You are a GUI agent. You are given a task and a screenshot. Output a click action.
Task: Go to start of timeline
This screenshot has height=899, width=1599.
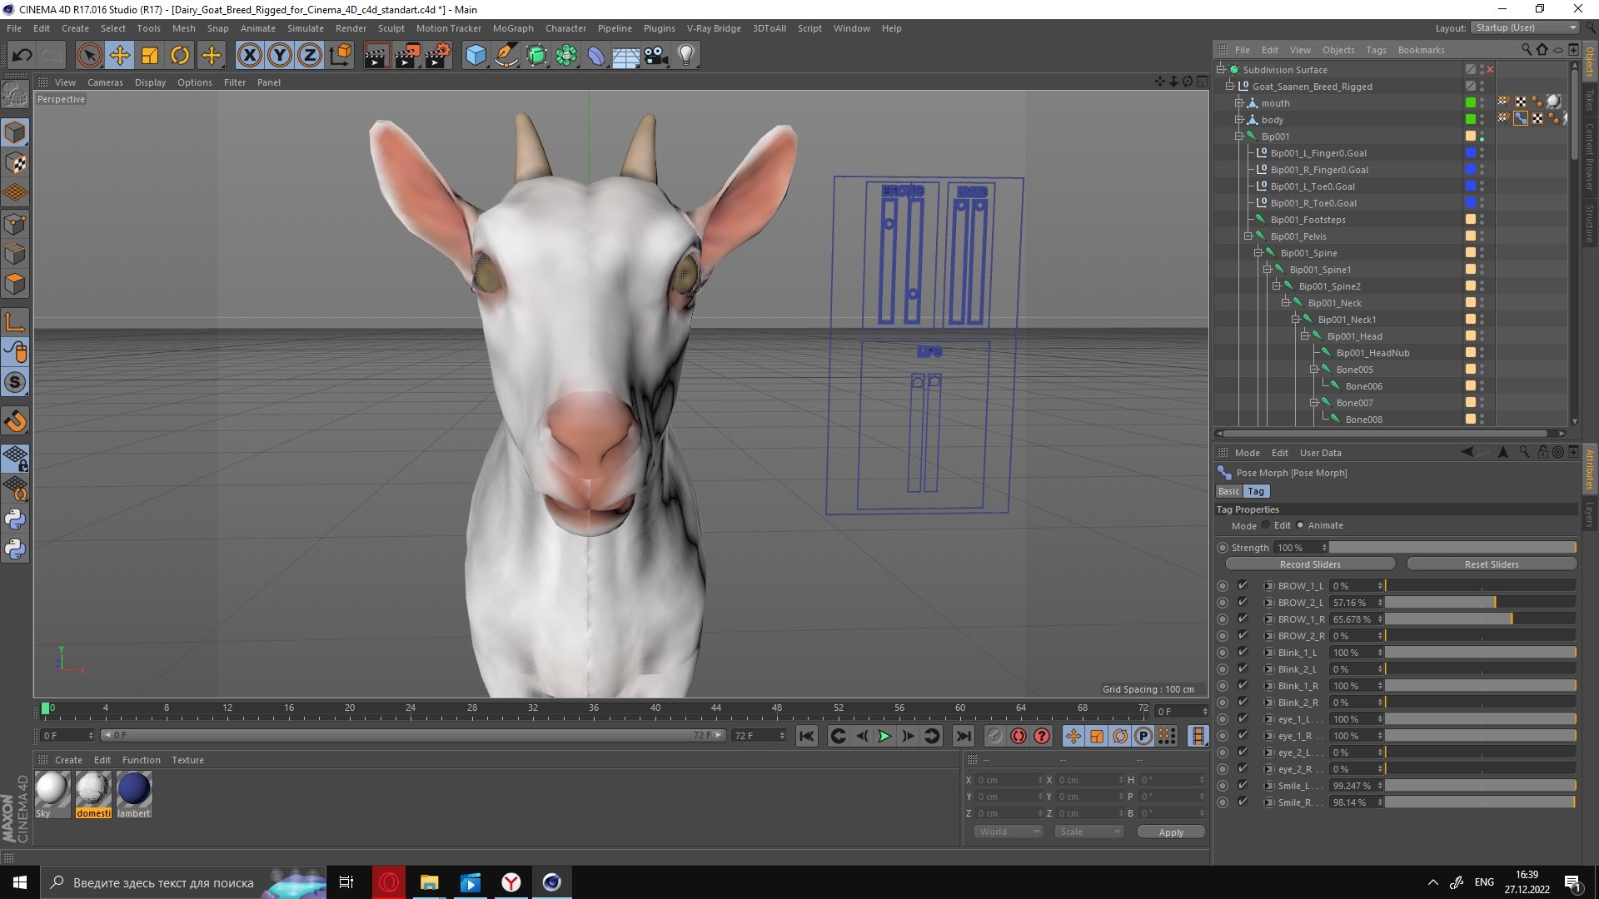click(806, 736)
